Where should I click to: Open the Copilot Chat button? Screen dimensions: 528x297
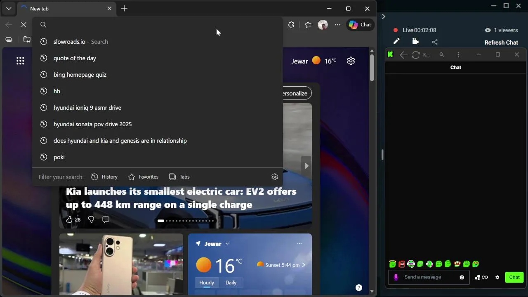click(x=360, y=25)
